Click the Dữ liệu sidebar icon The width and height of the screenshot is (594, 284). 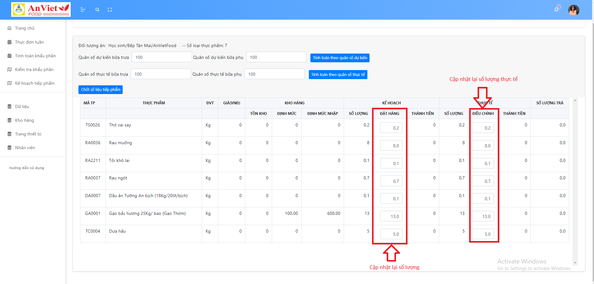9,106
